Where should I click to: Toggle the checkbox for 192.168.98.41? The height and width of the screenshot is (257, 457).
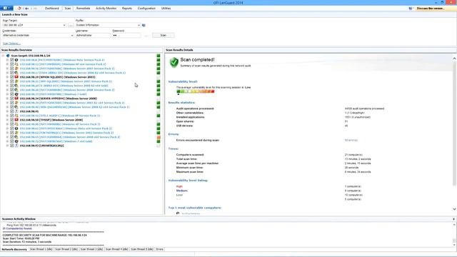12,111
